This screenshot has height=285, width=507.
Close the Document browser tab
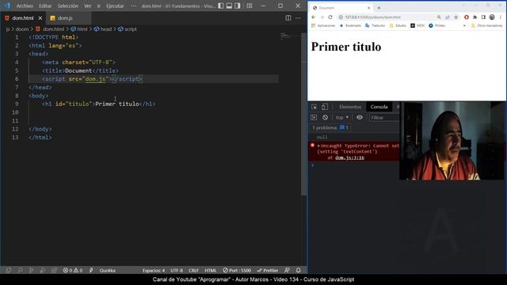[368, 8]
